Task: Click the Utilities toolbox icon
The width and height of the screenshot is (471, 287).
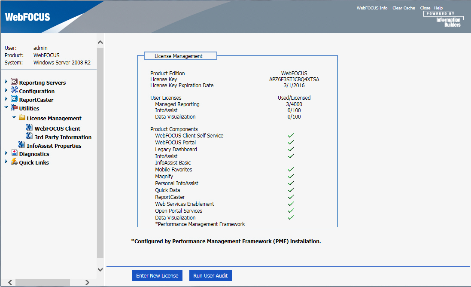Action: 14,107
